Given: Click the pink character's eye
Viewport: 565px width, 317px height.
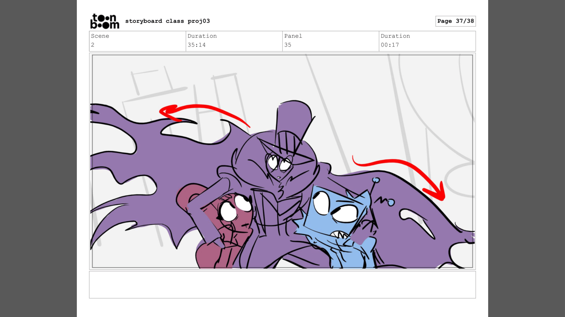Looking at the screenshot, I should pos(228,212).
